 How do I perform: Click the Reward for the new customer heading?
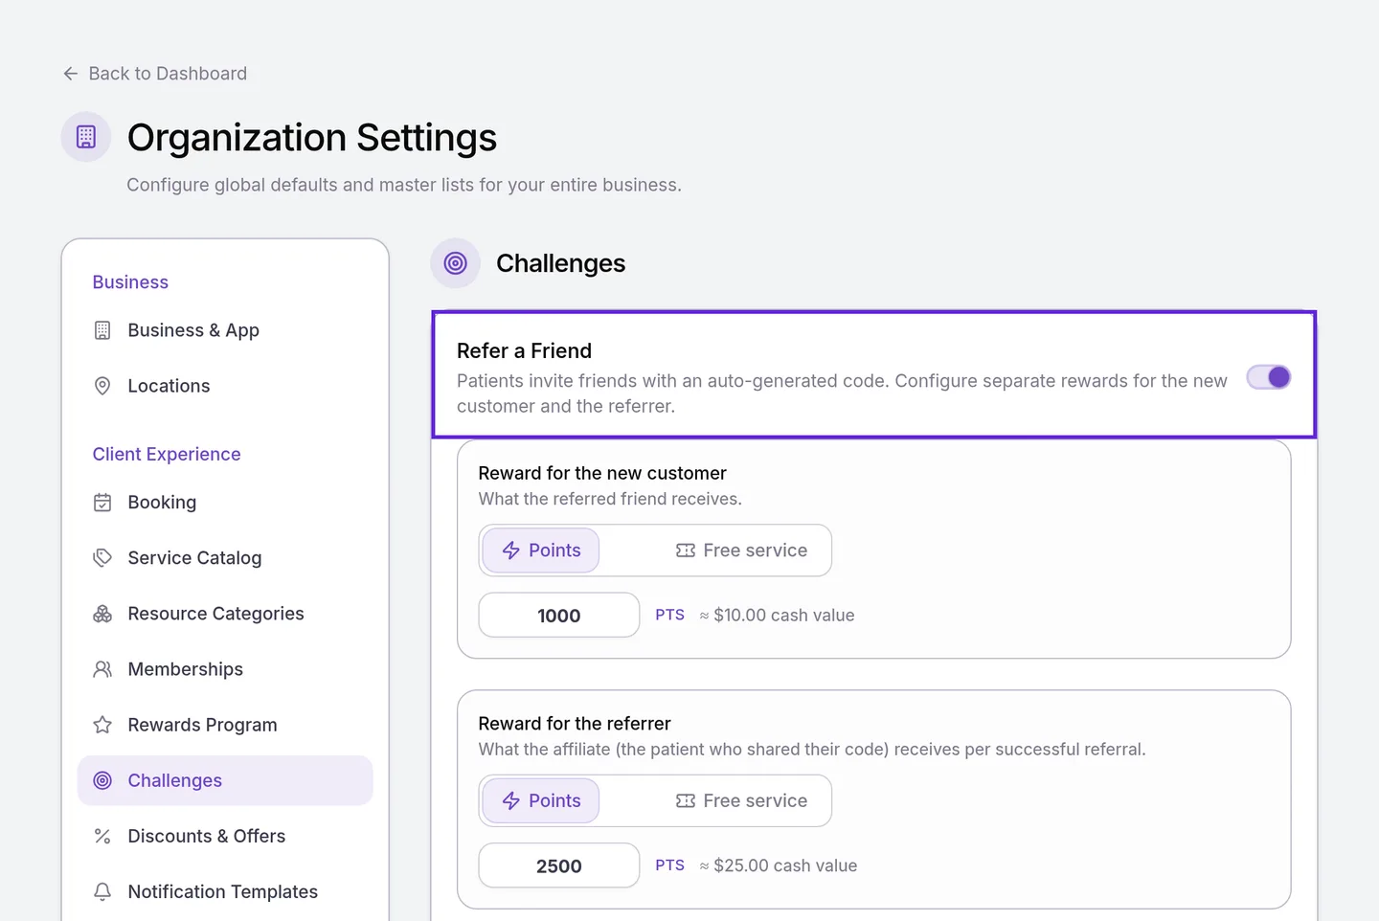[602, 473]
